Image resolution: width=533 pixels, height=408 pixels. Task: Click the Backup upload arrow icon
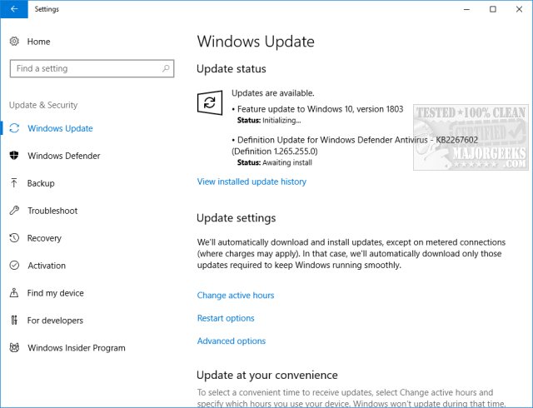[14, 183]
